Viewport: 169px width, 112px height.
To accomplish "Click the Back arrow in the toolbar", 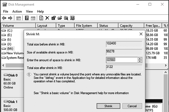I will coord(4,18).
